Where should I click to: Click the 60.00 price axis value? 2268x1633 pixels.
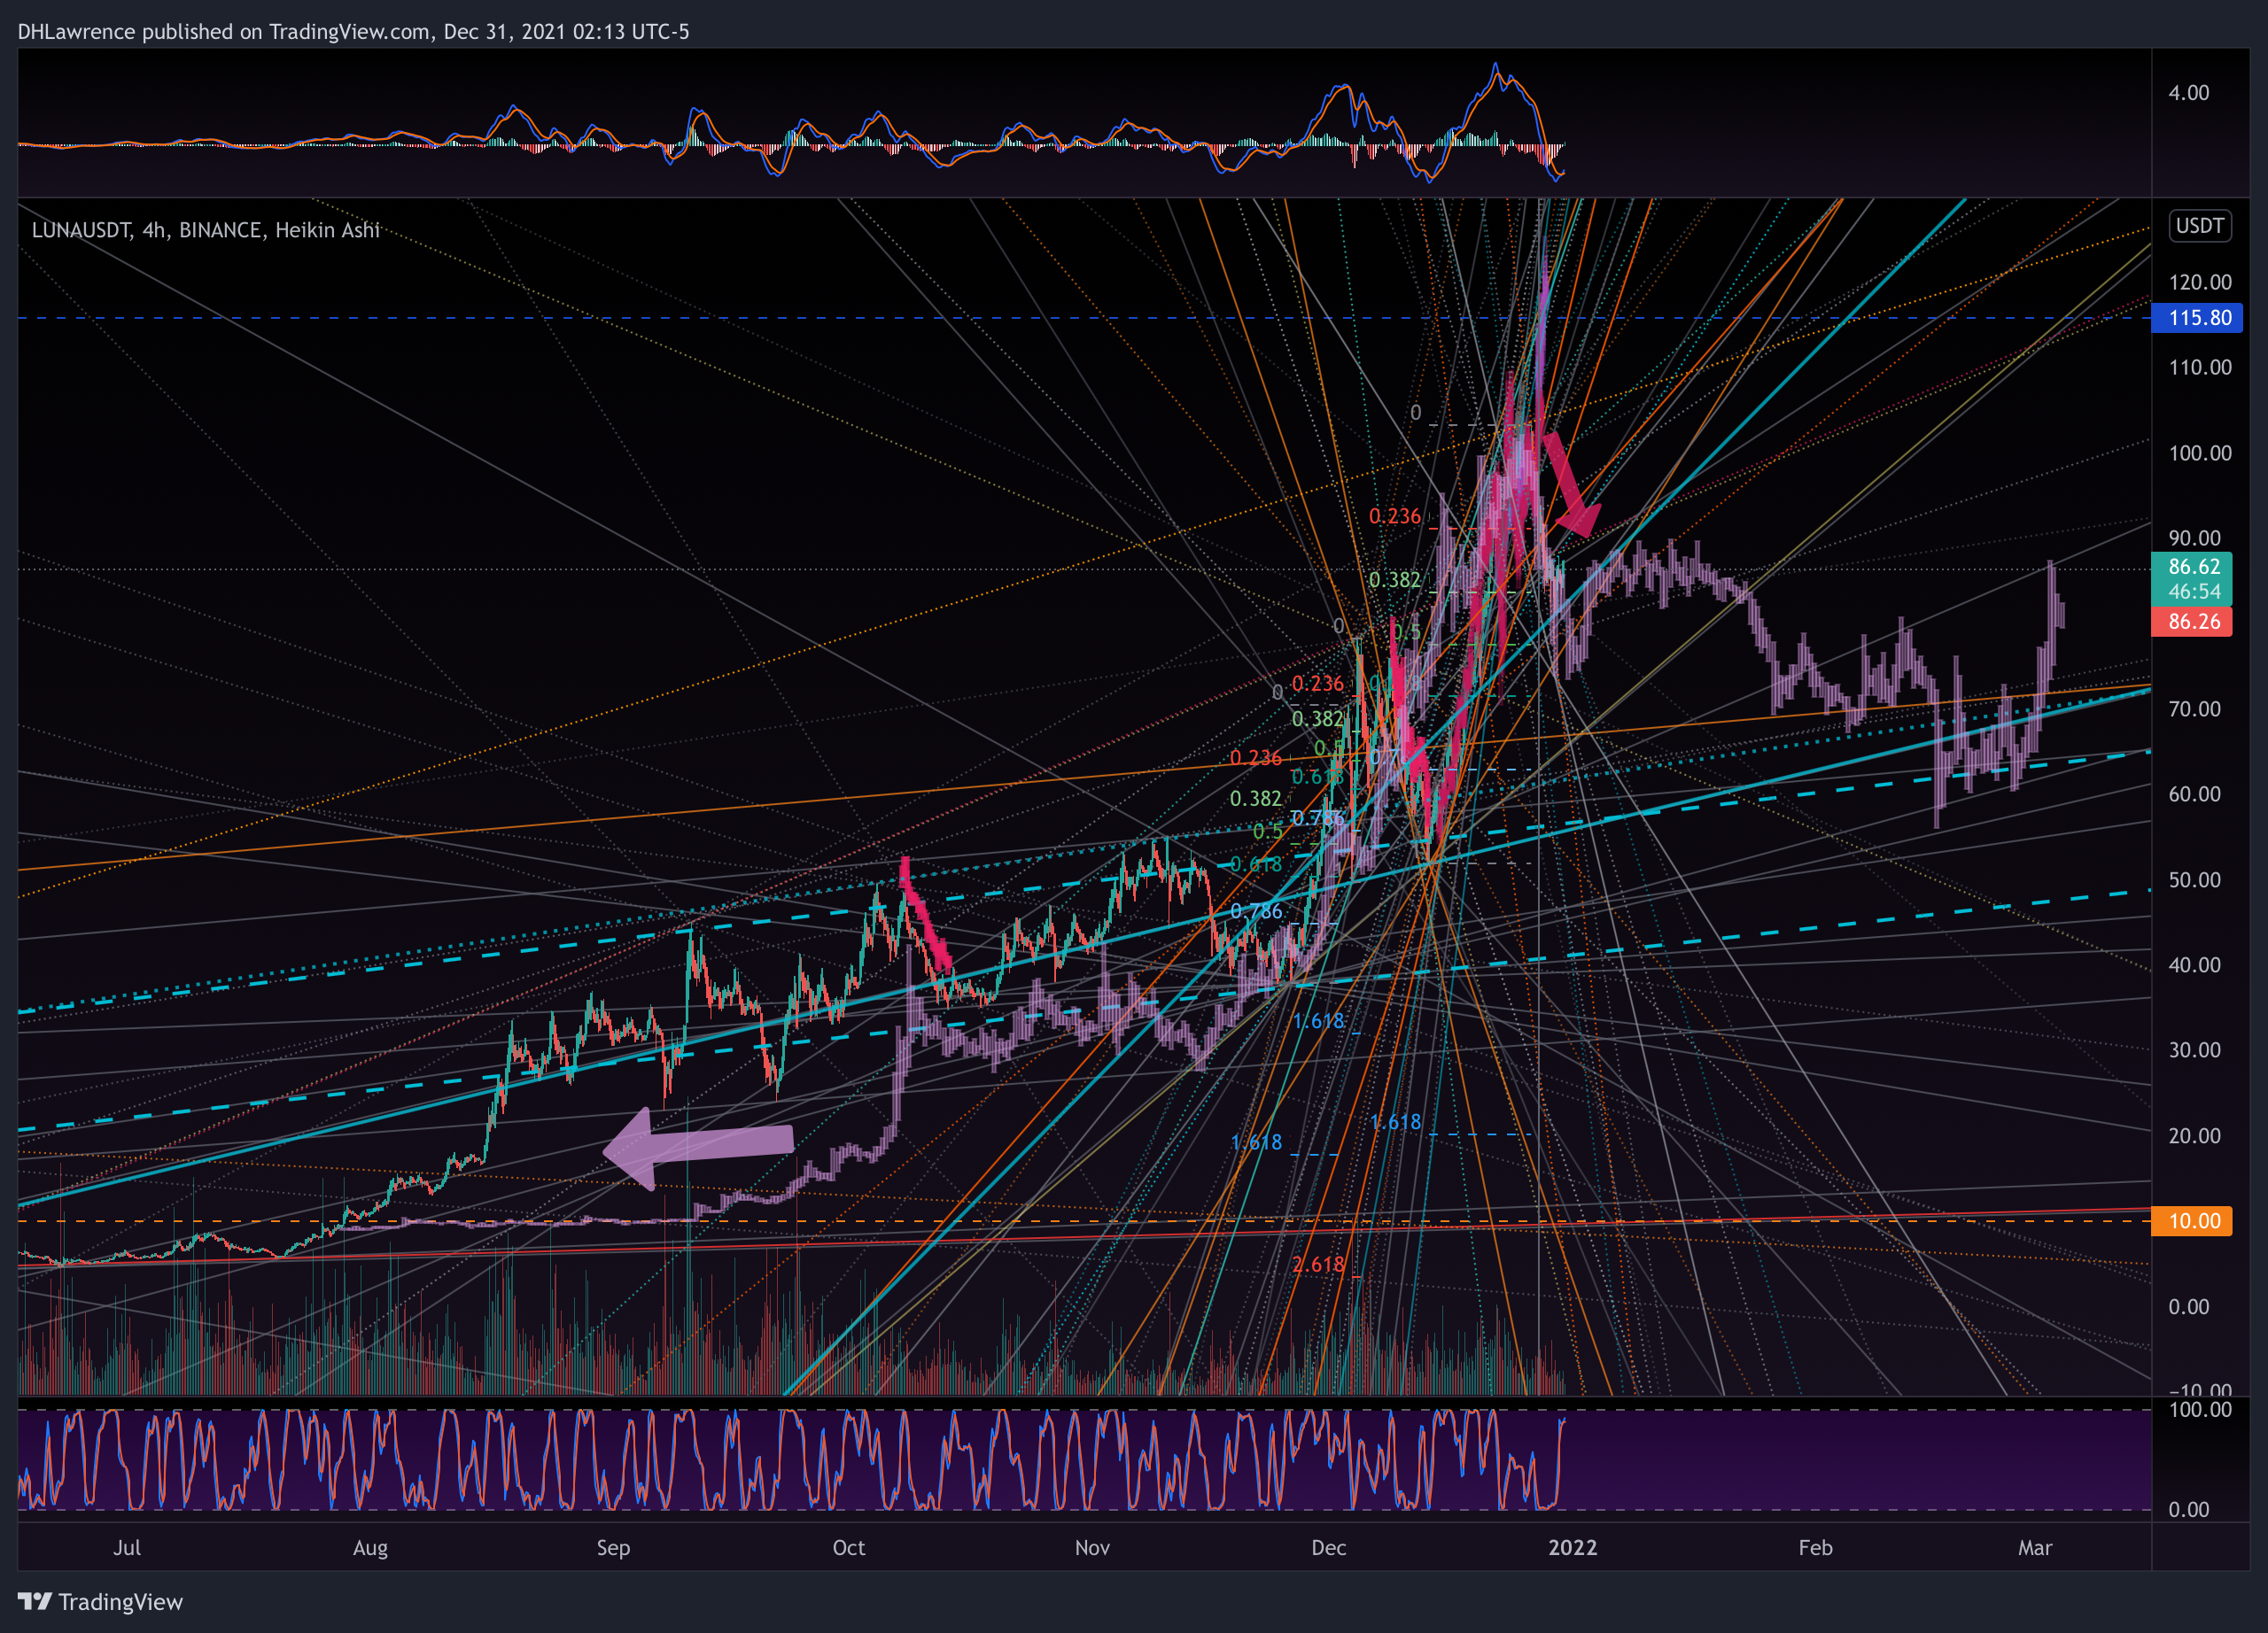(2195, 794)
